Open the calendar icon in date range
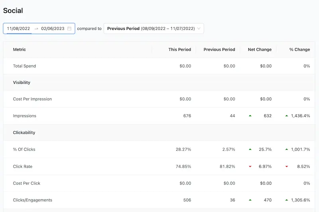The image size is (319, 212). click(69, 28)
